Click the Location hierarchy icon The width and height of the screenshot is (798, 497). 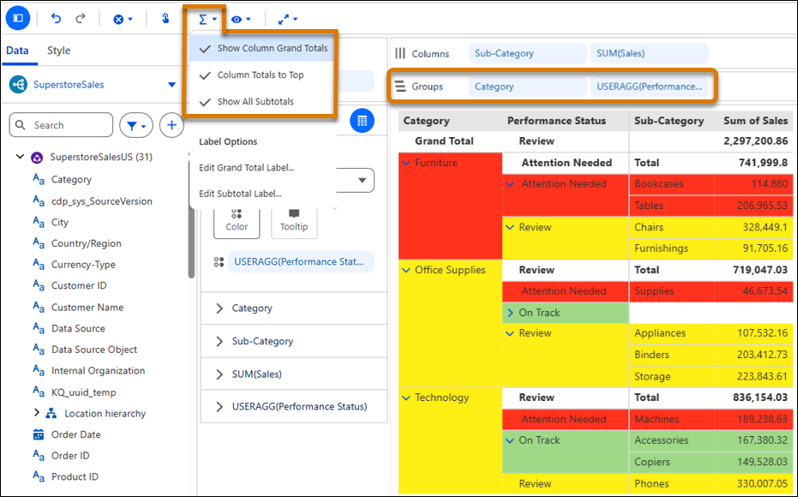tap(51, 414)
